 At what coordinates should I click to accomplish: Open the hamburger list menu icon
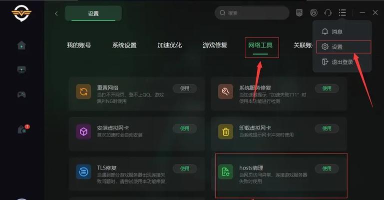343,12
